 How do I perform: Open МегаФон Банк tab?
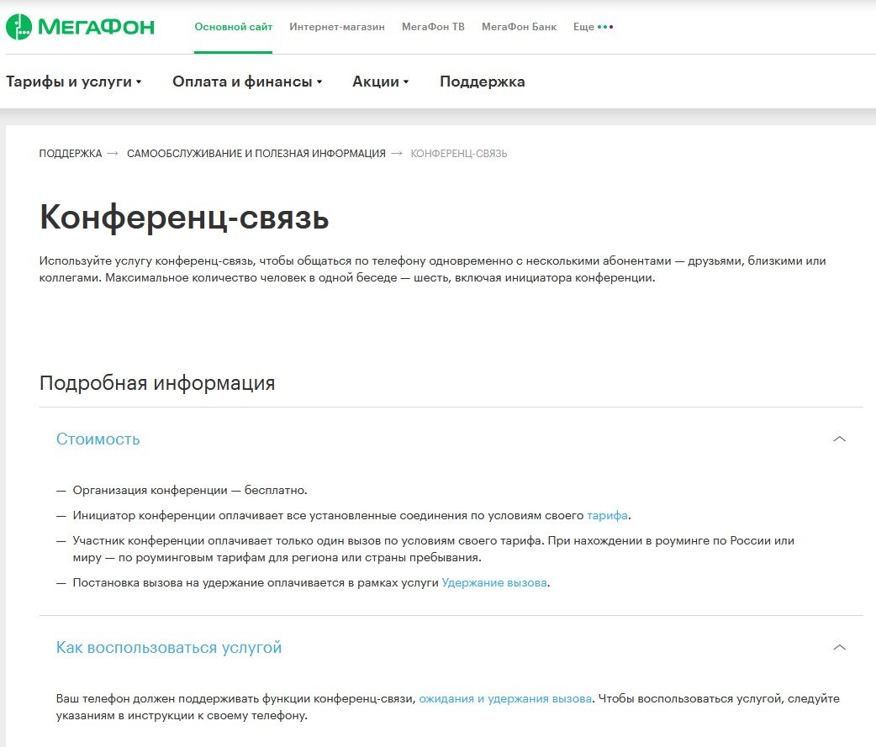(x=519, y=27)
